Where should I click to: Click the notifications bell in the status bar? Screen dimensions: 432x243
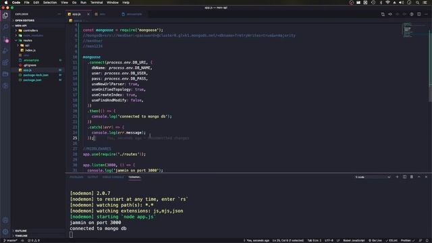click(427, 240)
